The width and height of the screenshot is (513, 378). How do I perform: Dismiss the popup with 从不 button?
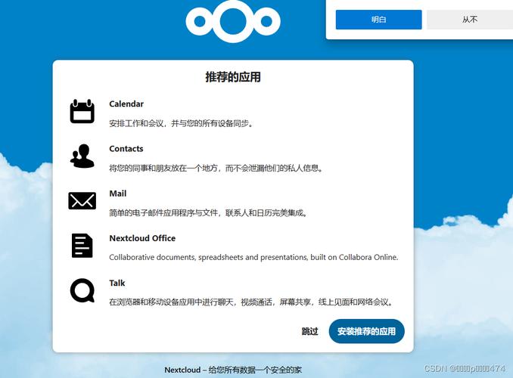tap(470, 20)
